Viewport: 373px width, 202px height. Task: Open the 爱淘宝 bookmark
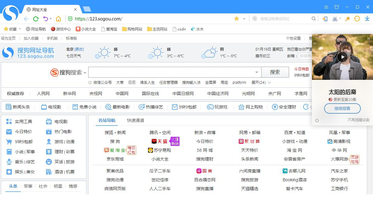click(x=109, y=29)
